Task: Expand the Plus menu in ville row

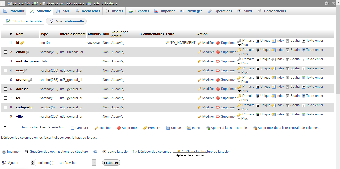Action: (x=243, y=119)
